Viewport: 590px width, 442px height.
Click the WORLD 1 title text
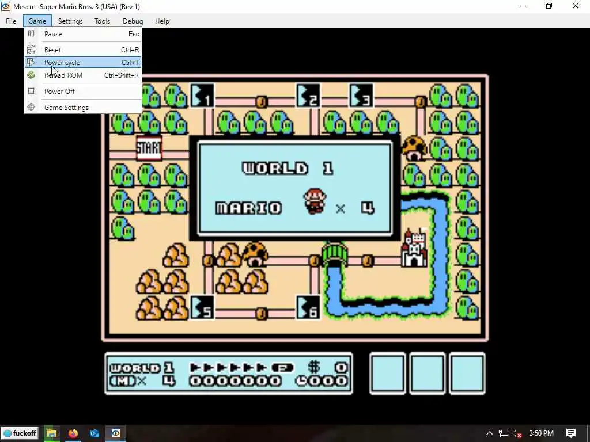(288, 169)
